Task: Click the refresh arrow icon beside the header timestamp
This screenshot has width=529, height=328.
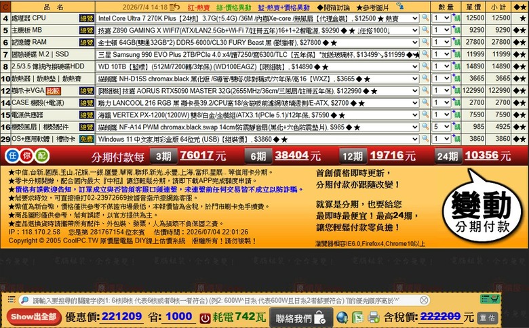Action: pyautogui.click(x=175, y=6)
